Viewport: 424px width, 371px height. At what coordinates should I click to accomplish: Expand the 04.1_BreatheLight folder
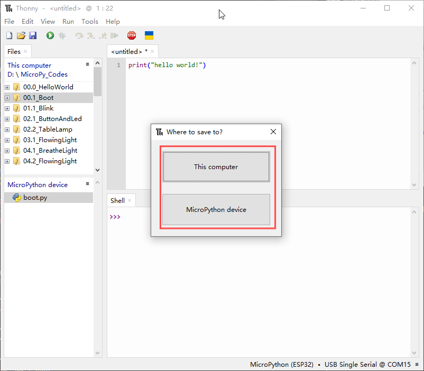click(7, 151)
